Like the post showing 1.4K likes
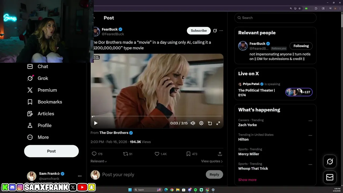 click(161, 154)
